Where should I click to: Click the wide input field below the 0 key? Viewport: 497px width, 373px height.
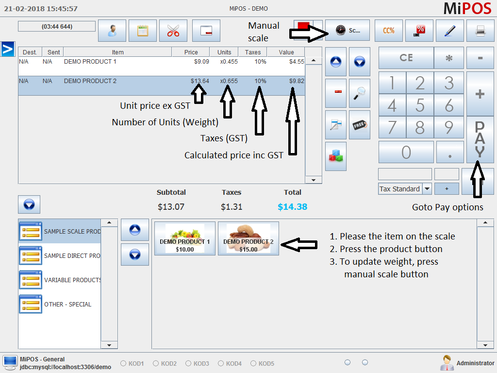(405, 174)
